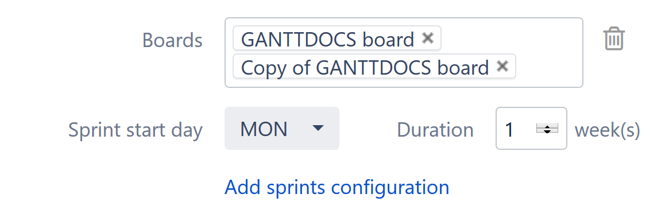Click Add sprints configuration link
Viewport: 665px width, 213px height.
click(337, 187)
